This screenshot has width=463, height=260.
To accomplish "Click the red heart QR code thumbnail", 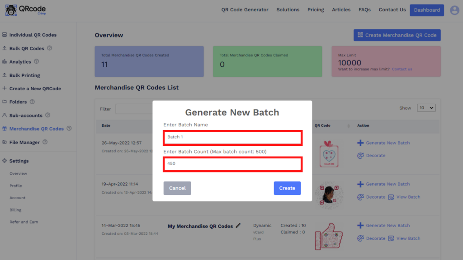I will click(329, 154).
